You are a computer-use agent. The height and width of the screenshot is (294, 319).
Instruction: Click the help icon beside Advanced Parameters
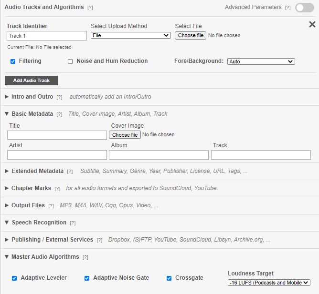[287, 8]
